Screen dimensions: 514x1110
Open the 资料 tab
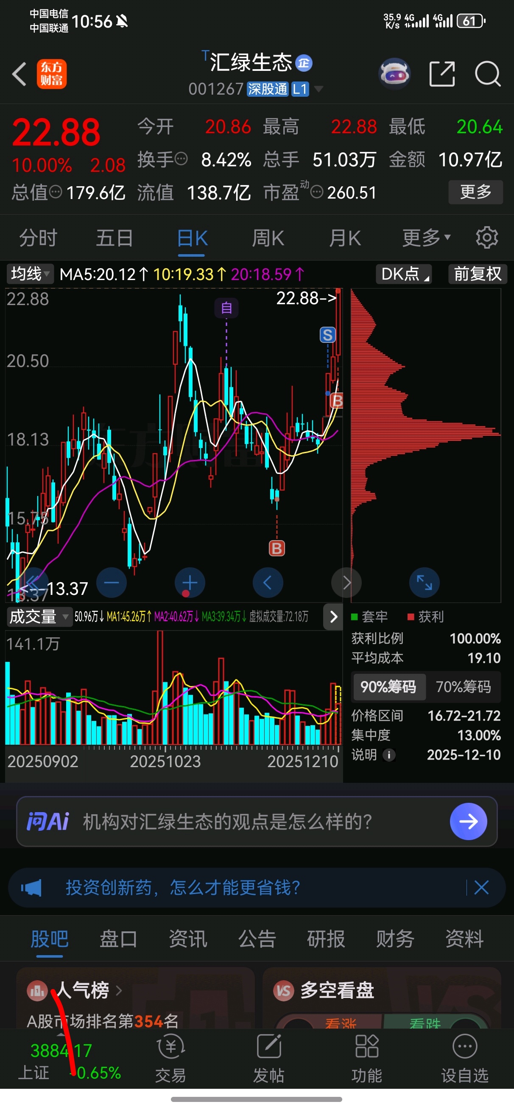pyautogui.click(x=464, y=939)
